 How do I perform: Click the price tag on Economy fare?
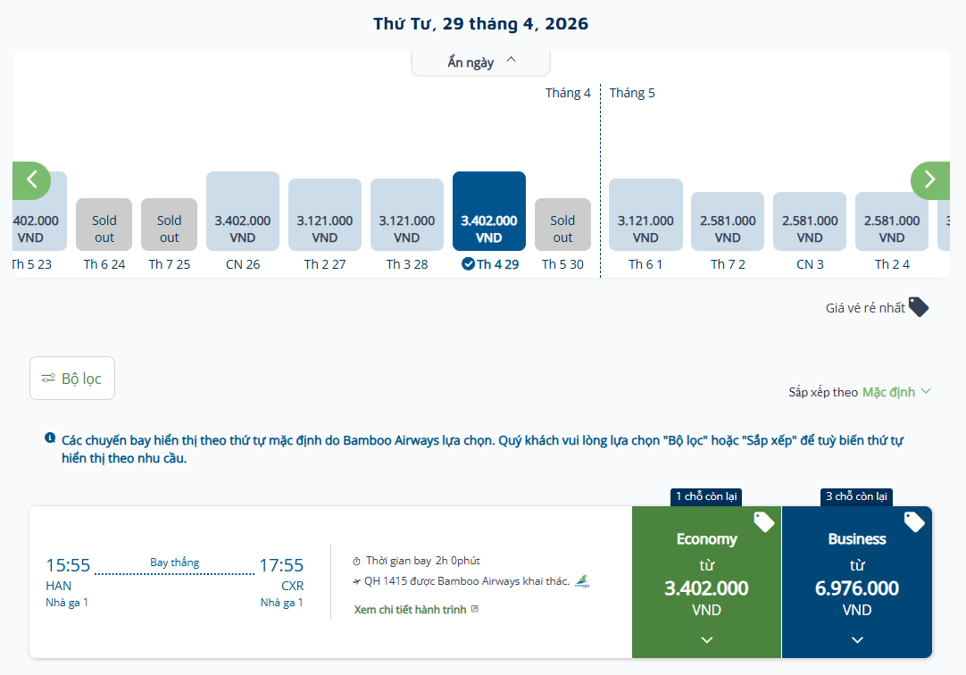pyautogui.click(x=763, y=521)
